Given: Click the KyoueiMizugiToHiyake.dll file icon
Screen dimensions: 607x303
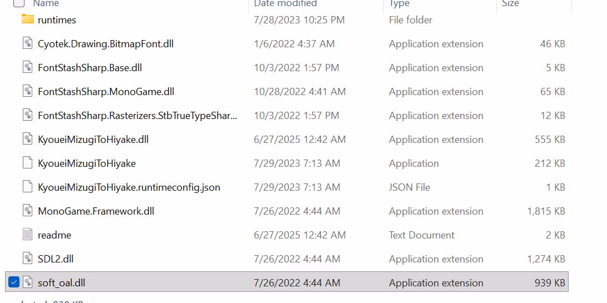Looking at the screenshot, I should pos(27,139).
